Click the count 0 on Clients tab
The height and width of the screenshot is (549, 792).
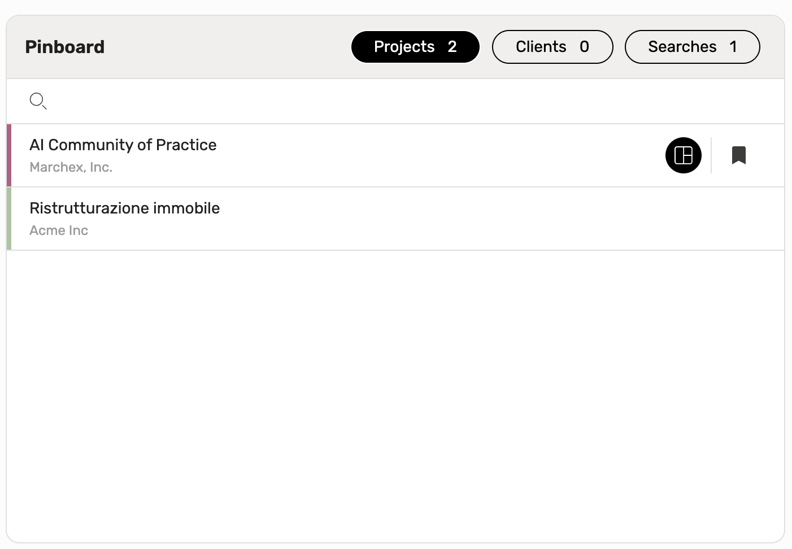[x=584, y=47]
